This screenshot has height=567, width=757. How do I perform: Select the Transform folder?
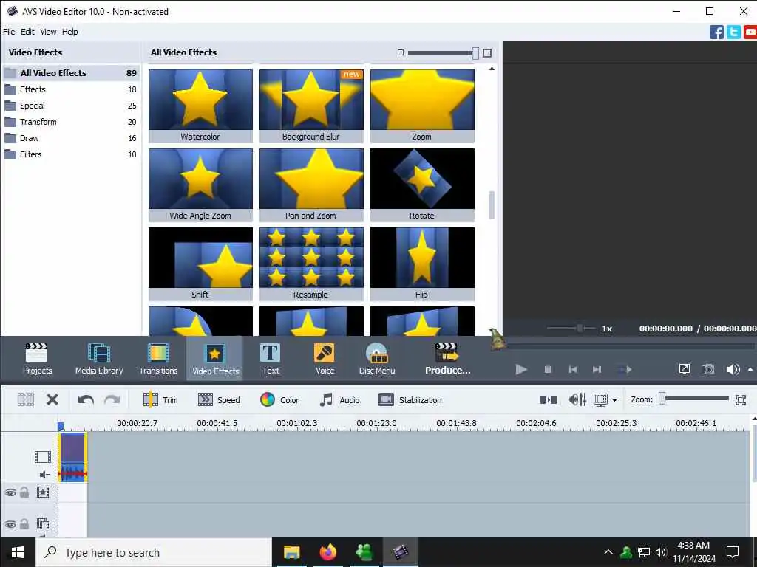pos(71,122)
